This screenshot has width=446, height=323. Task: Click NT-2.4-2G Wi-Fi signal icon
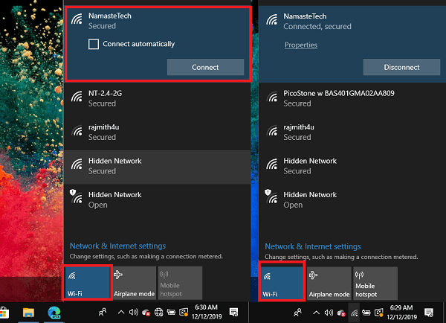tap(77, 97)
